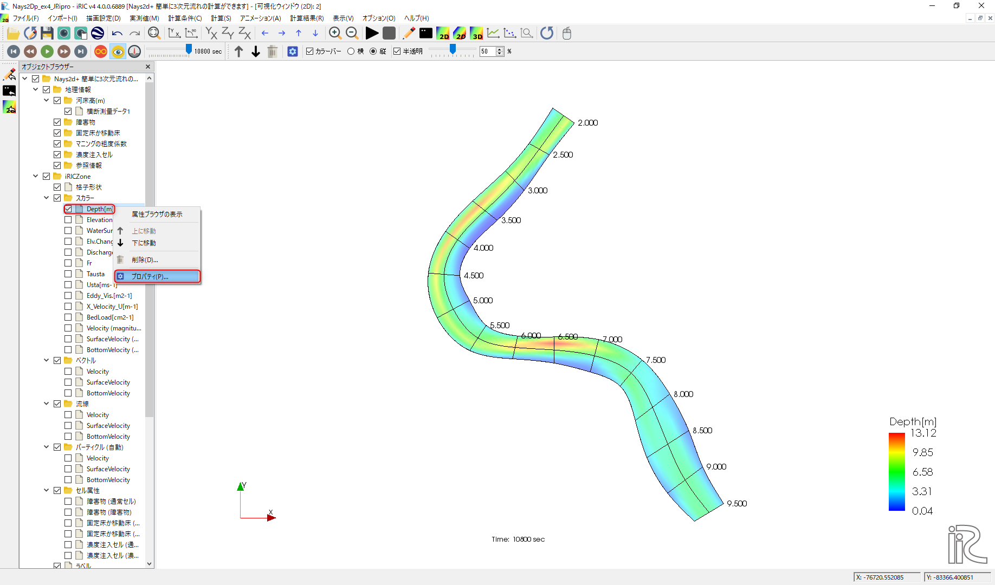Select the ZY plane view icon
The image size is (995, 585).
coord(228,34)
